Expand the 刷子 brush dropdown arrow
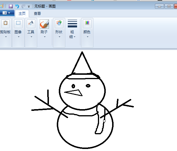Image resolution: width=177 pixels, height=151 pixels. click(x=45, y=37)
